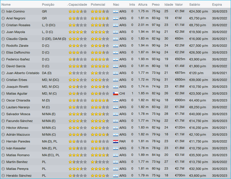Click info icon next to Heraldo Sánchez

(3, 176)
